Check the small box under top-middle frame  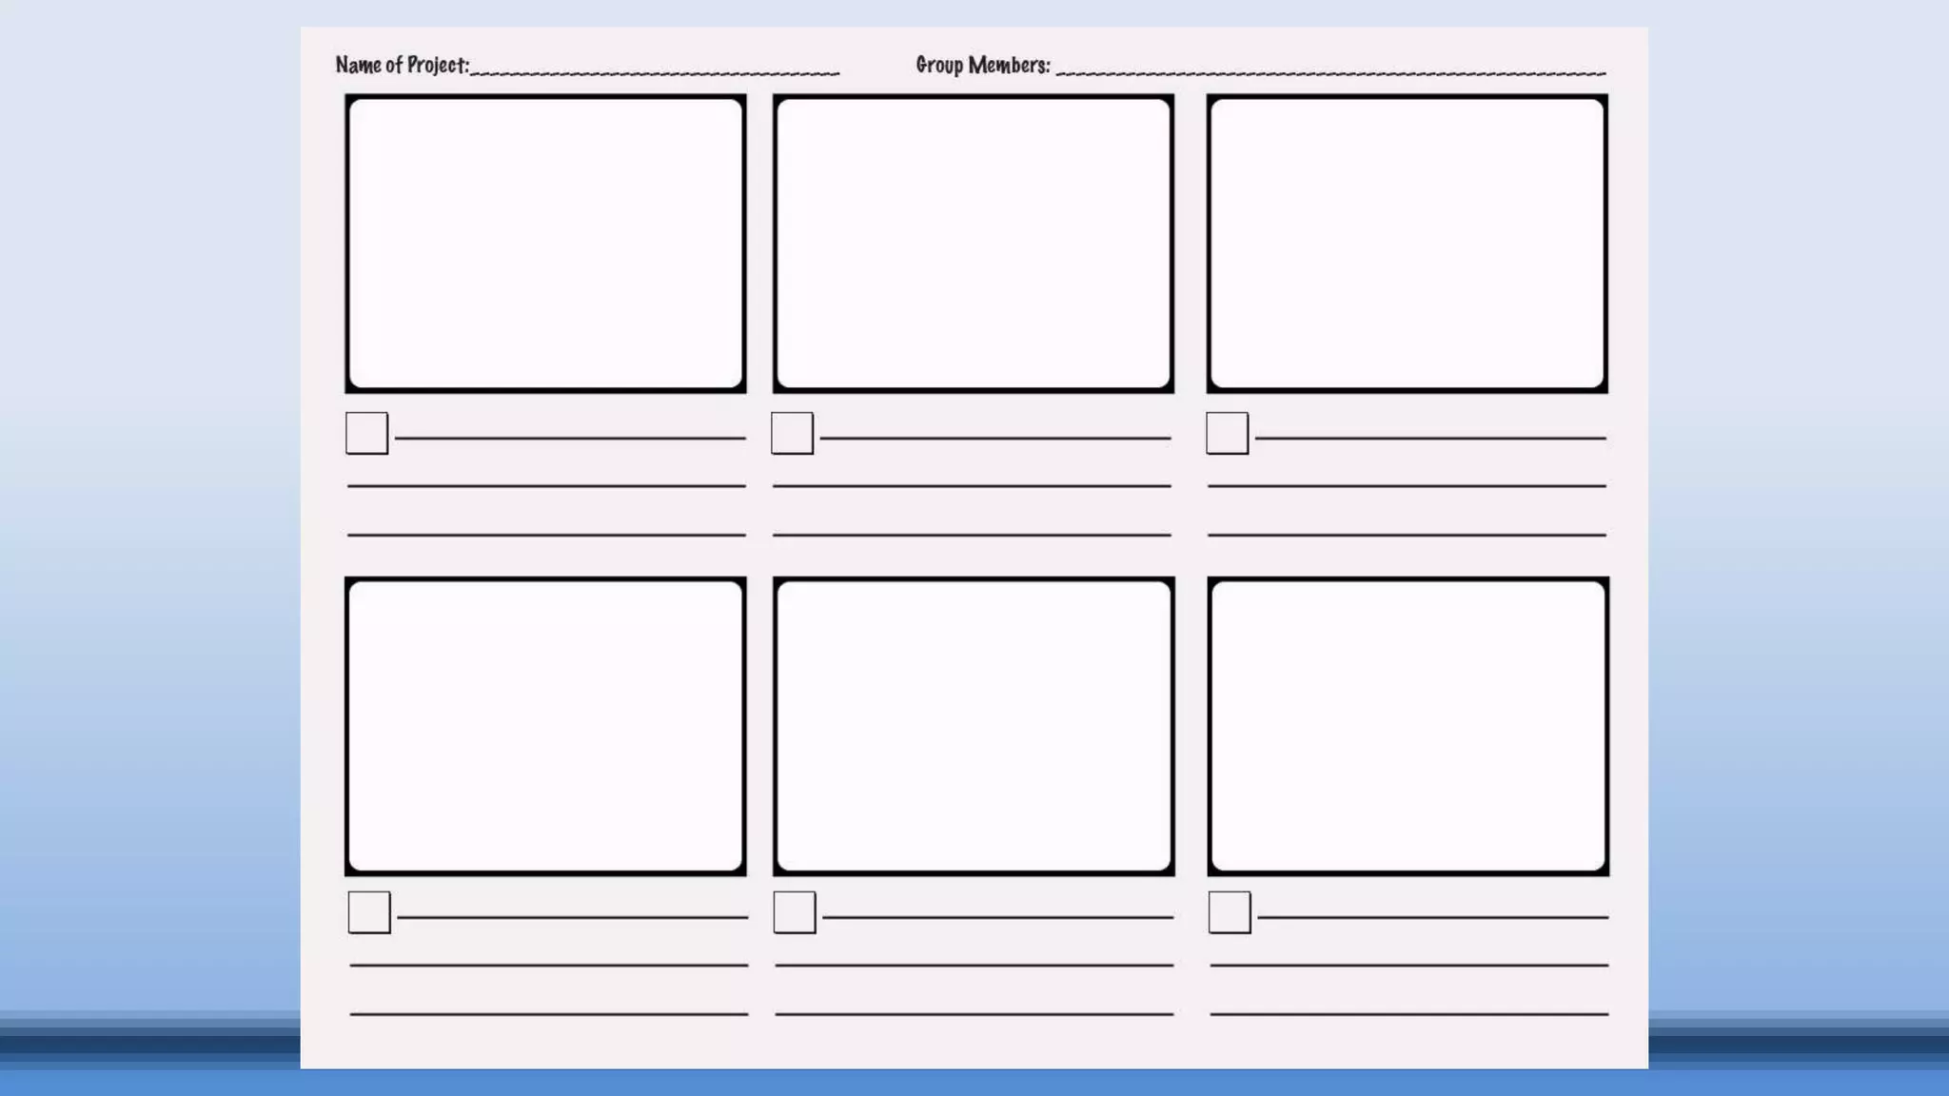[792, 433]
